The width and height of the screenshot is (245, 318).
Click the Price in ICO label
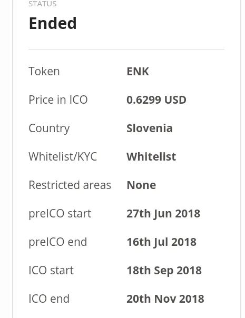pyautogui.click(x=58, y=100)
